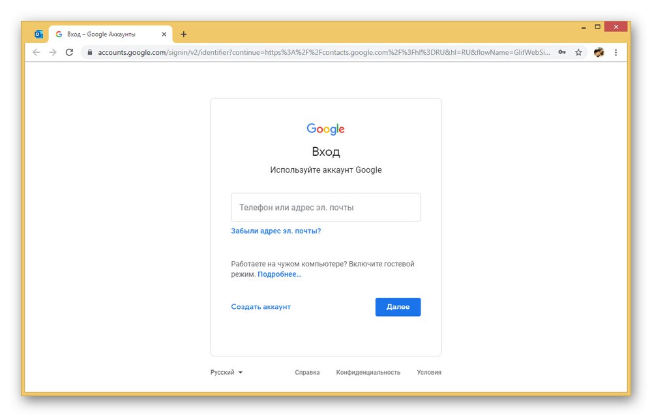The width and height of the screenshot is (652, 417).
Task: Open the 'Конфиденциальность' privacy link
Action: click(368, 372)
